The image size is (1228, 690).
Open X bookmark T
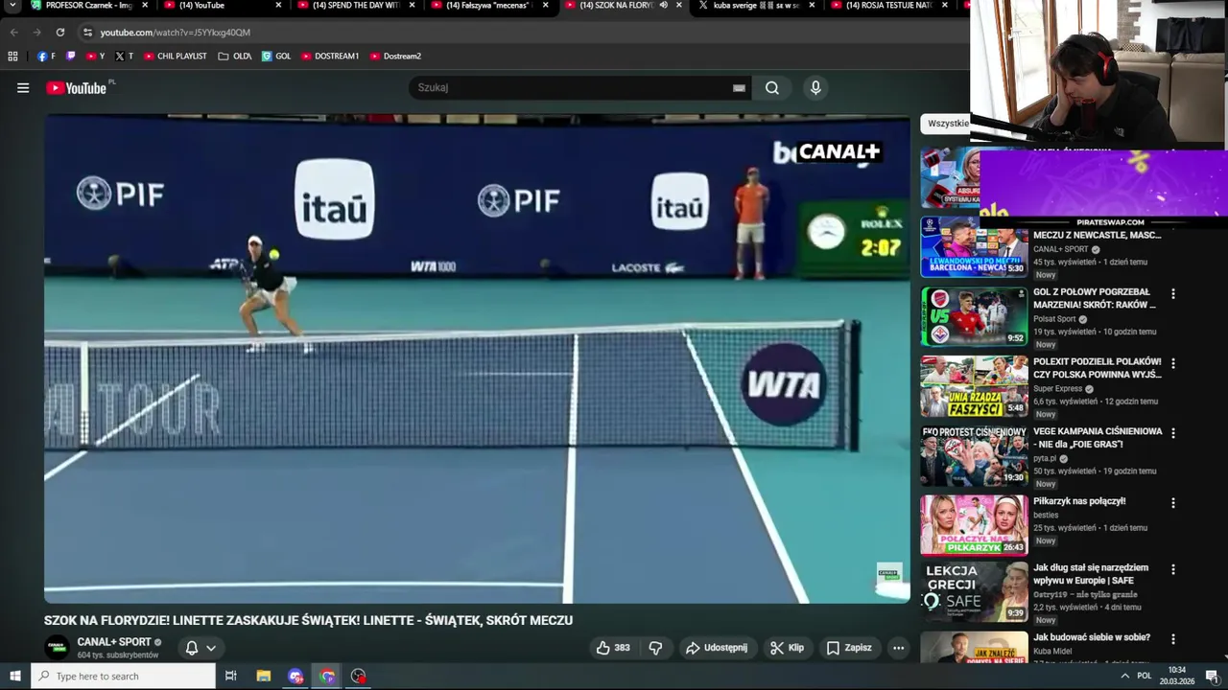click(125, 57)
